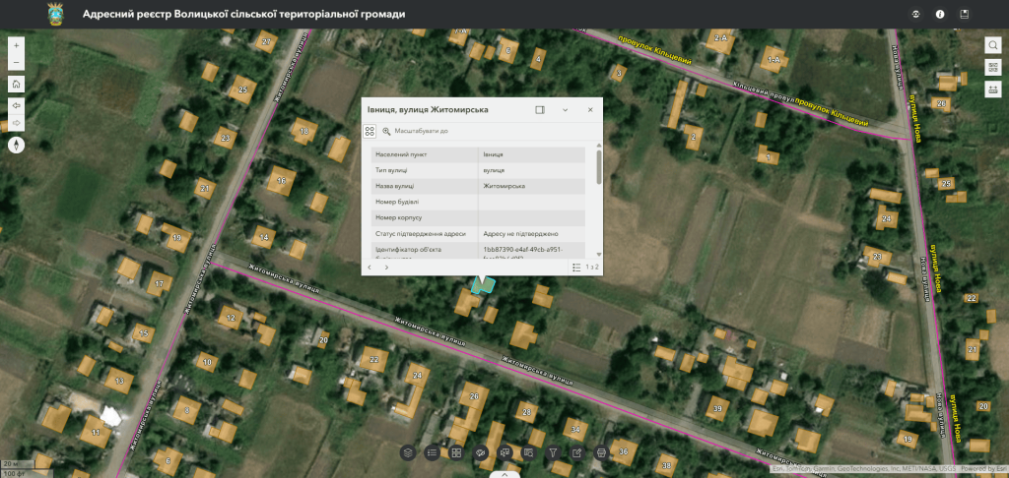Reset map orientation with the compass
Screen dimensions: 1009x478
point(16,146)
